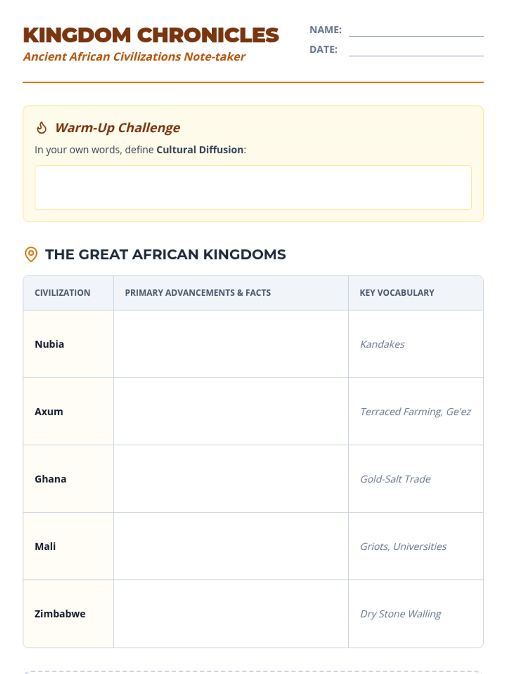
Task: Select the Civilization column header
Action: point(62,293)
